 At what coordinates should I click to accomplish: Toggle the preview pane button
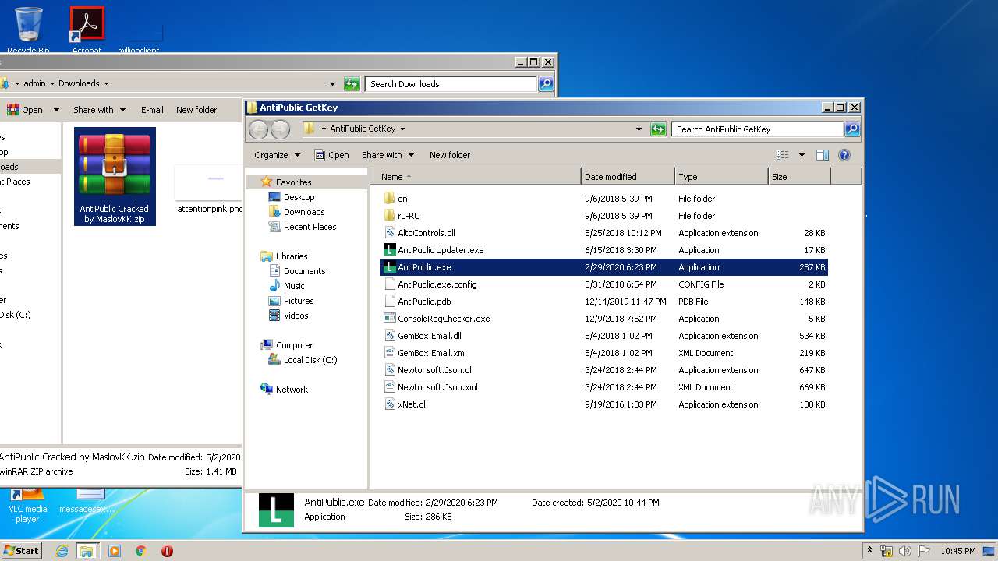[823, 155]
